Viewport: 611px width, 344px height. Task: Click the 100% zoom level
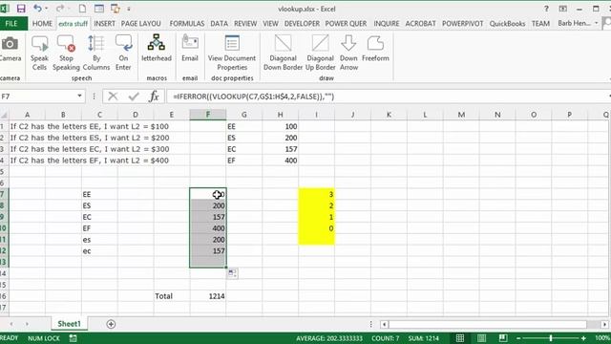click(x=602, y=338)
